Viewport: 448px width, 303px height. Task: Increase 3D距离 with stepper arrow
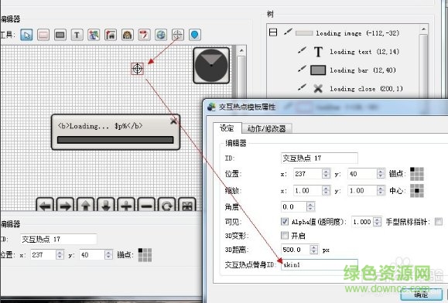[x=314, y=247]
